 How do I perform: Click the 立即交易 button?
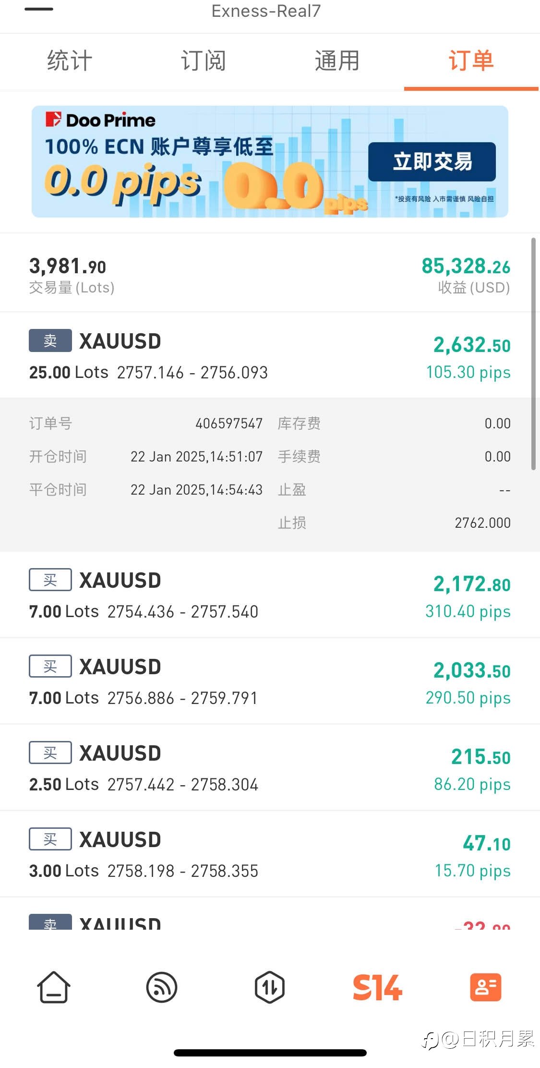(x=432, y=162)
